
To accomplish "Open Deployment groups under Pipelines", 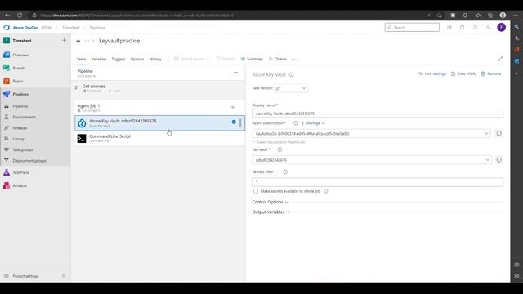I will [29, 161].
